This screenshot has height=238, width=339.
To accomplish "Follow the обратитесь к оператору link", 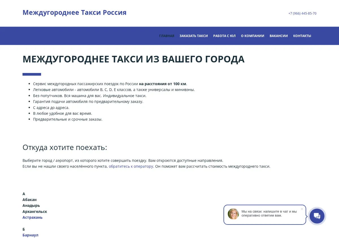I will pyautogui.click(x=131, y=166).
